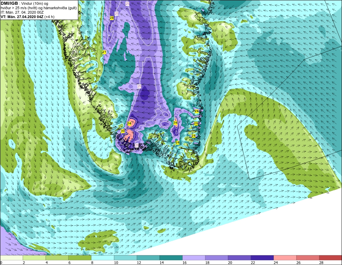Image resolution: width=342 pixels, height=265 pixels.
Task: Pick the 6–8 m/s olive green legend swatch
Action: click(x=80, y=258)
